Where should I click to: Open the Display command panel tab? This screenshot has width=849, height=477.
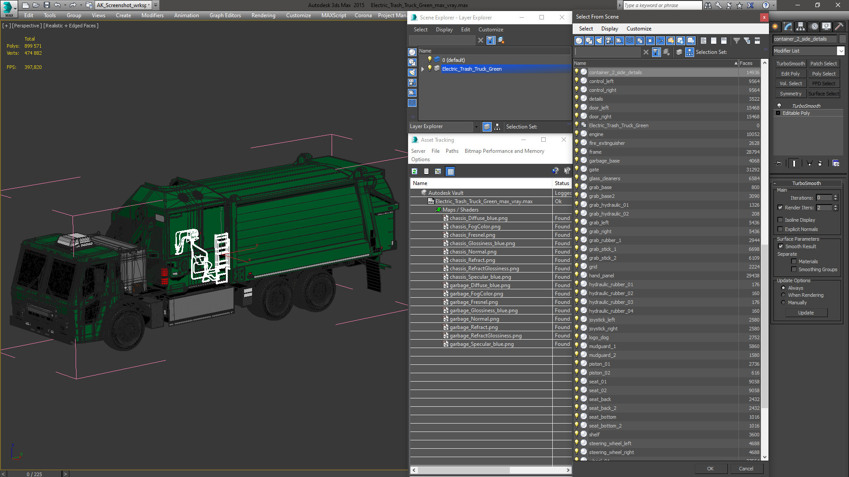826,26
